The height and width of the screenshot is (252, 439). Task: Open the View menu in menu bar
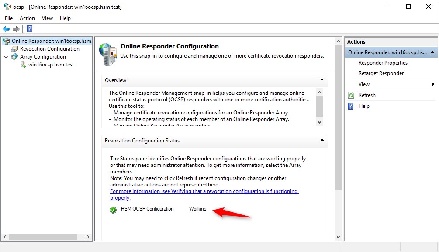[x=47, y=18]
